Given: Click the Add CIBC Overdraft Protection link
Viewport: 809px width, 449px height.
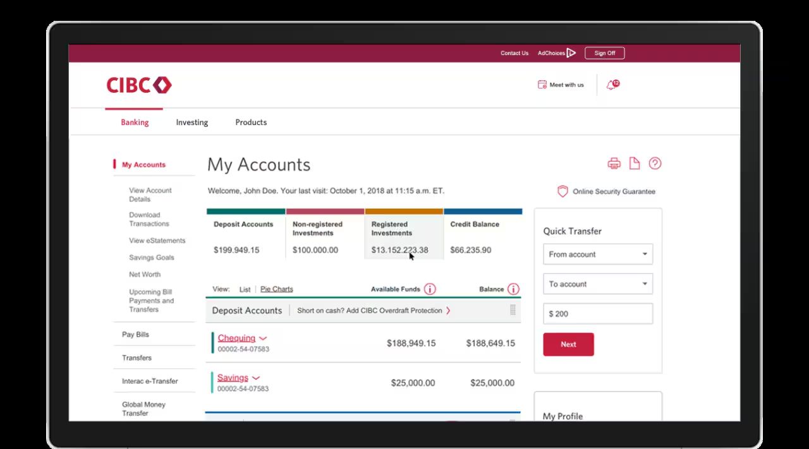Looking at the screenshot, I should 370,311.
